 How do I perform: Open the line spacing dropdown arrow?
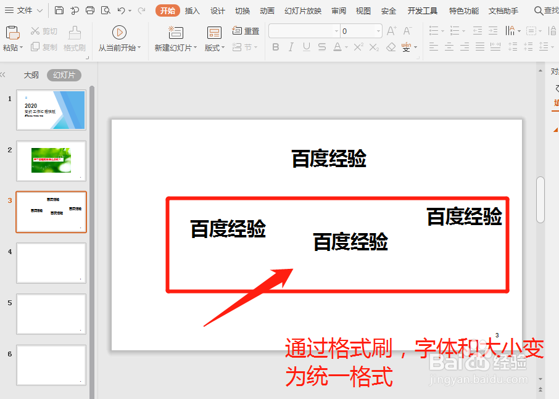click(553, 47)
